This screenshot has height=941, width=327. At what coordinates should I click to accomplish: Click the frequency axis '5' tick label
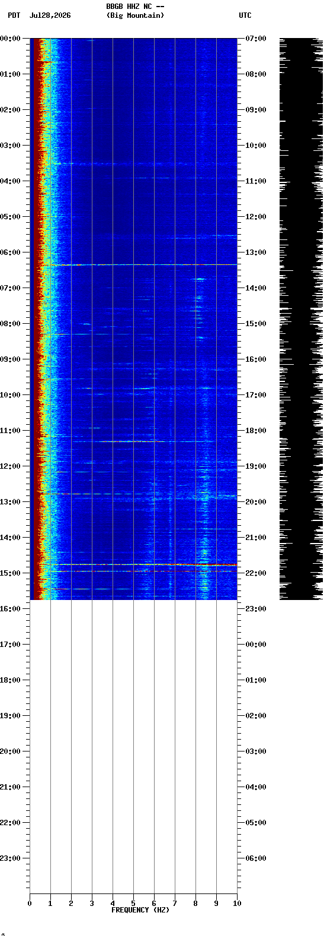pos(133,904)
